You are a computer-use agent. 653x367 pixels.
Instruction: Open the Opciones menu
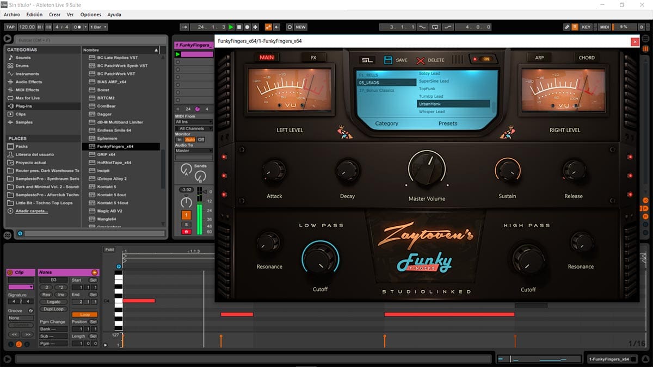click(x=91, y=15)
